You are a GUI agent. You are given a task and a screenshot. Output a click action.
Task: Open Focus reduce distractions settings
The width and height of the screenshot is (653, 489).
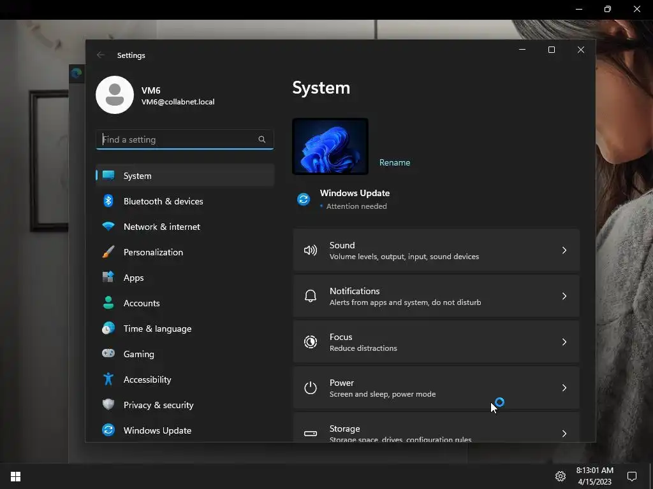point(436,342)
